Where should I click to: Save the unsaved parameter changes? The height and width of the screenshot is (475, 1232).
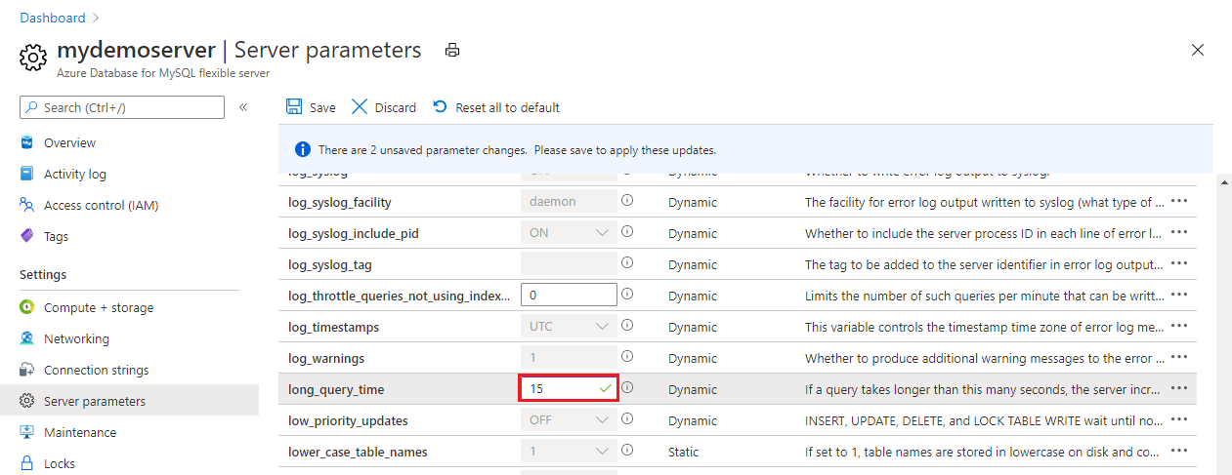point(311,107)
